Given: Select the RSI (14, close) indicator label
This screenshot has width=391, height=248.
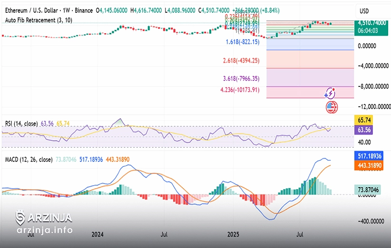Looking at the screenshot, I should point(20,124).
